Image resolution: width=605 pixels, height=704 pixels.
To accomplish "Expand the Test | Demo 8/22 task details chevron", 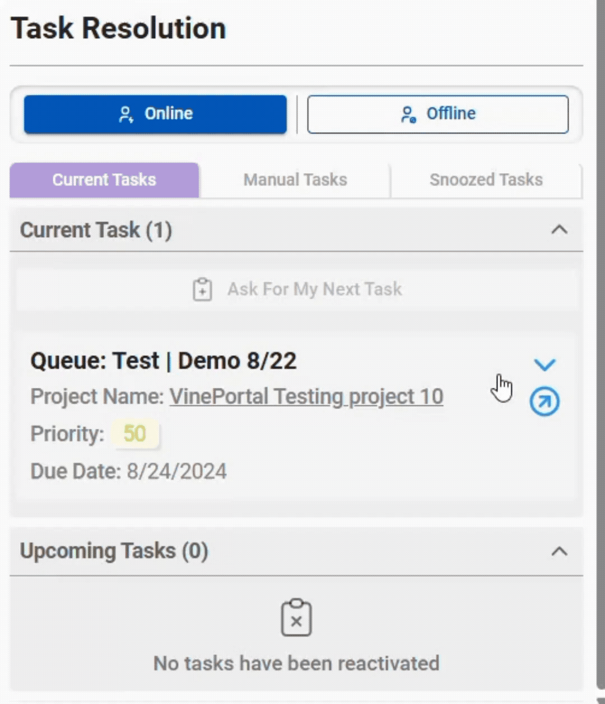I will point(544,365).
